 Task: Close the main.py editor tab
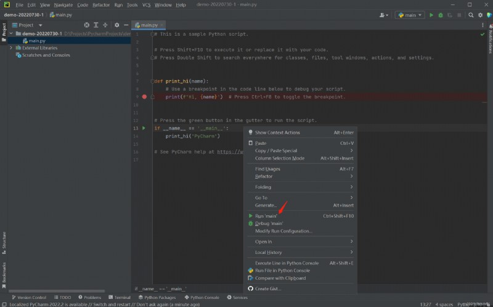click(161, 25)
